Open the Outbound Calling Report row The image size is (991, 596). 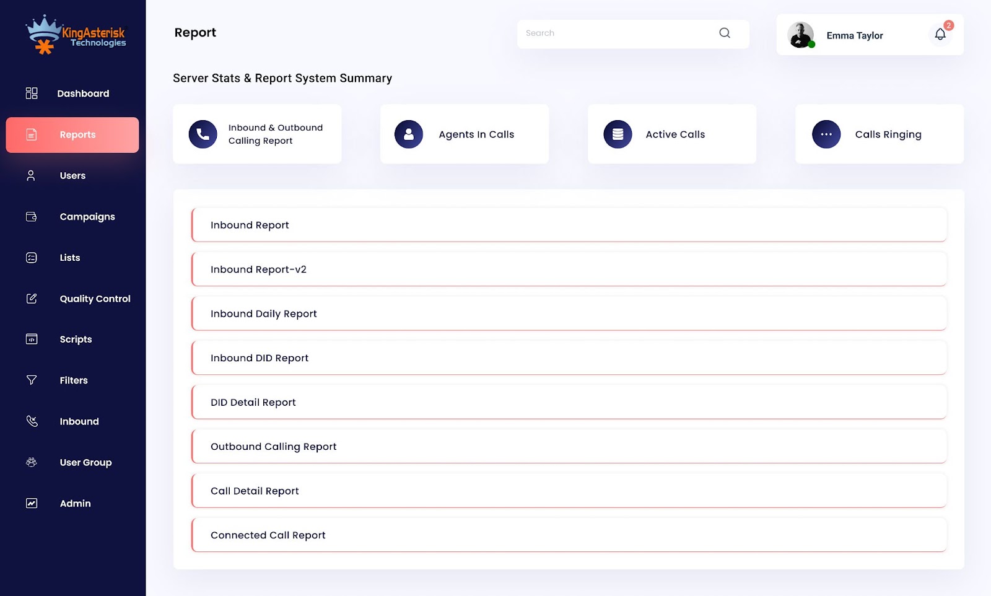tap(569, 446)
